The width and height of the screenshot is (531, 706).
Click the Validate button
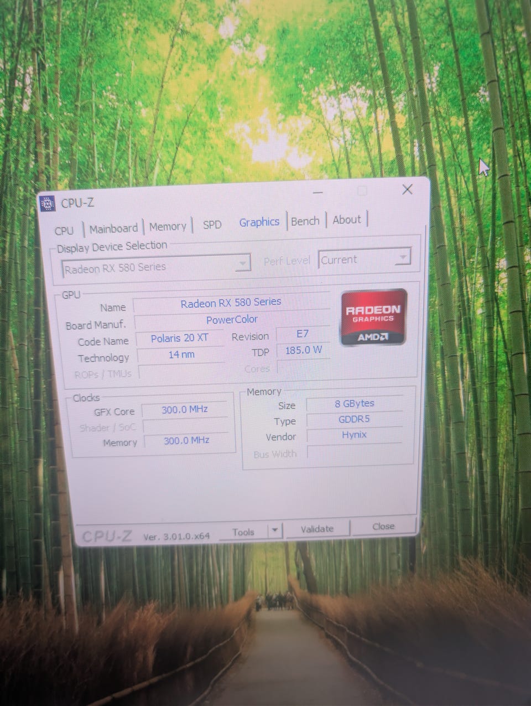point(317,529)
